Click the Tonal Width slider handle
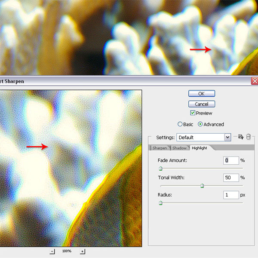 click(x=202, y=186)
